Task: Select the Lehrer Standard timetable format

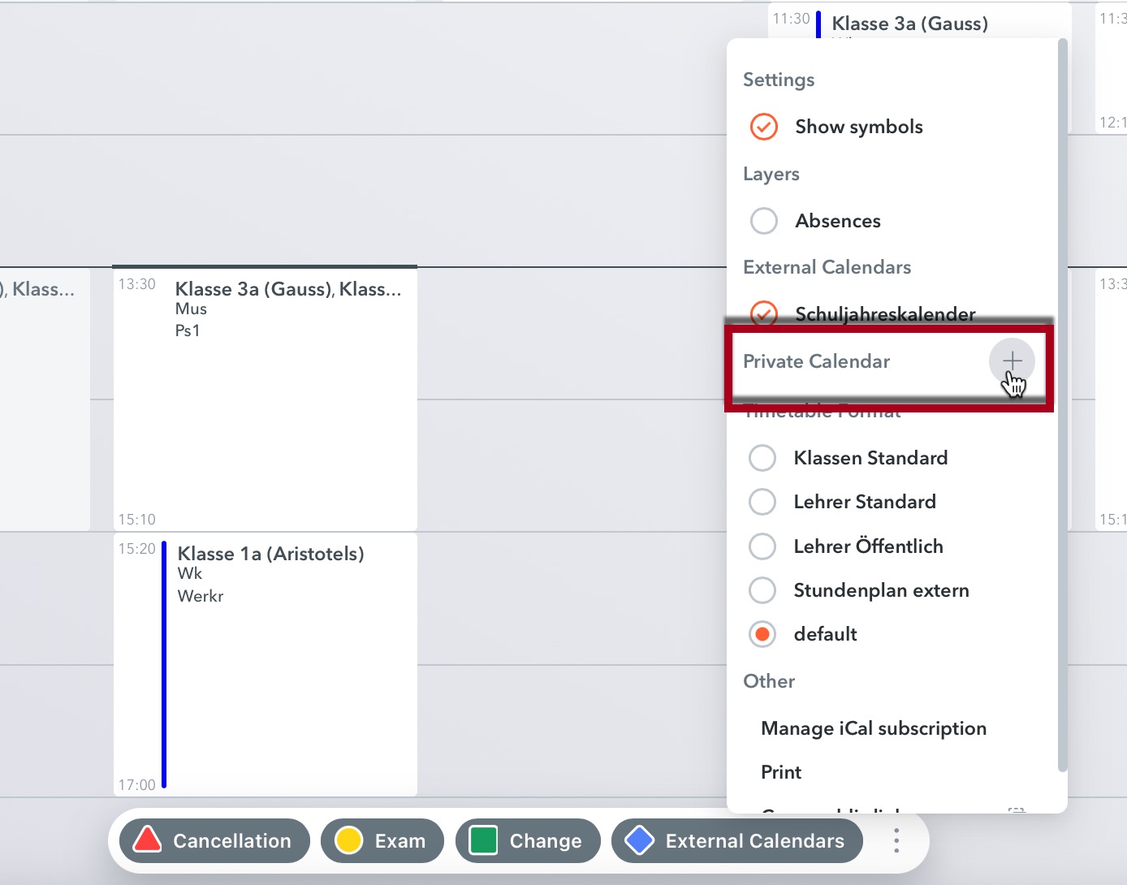Action: tap(762, 501)
